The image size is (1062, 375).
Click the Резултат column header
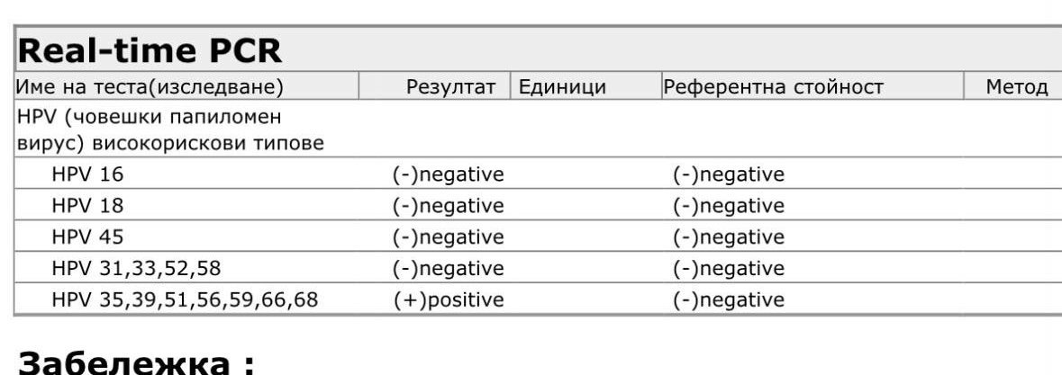[450, 87]
